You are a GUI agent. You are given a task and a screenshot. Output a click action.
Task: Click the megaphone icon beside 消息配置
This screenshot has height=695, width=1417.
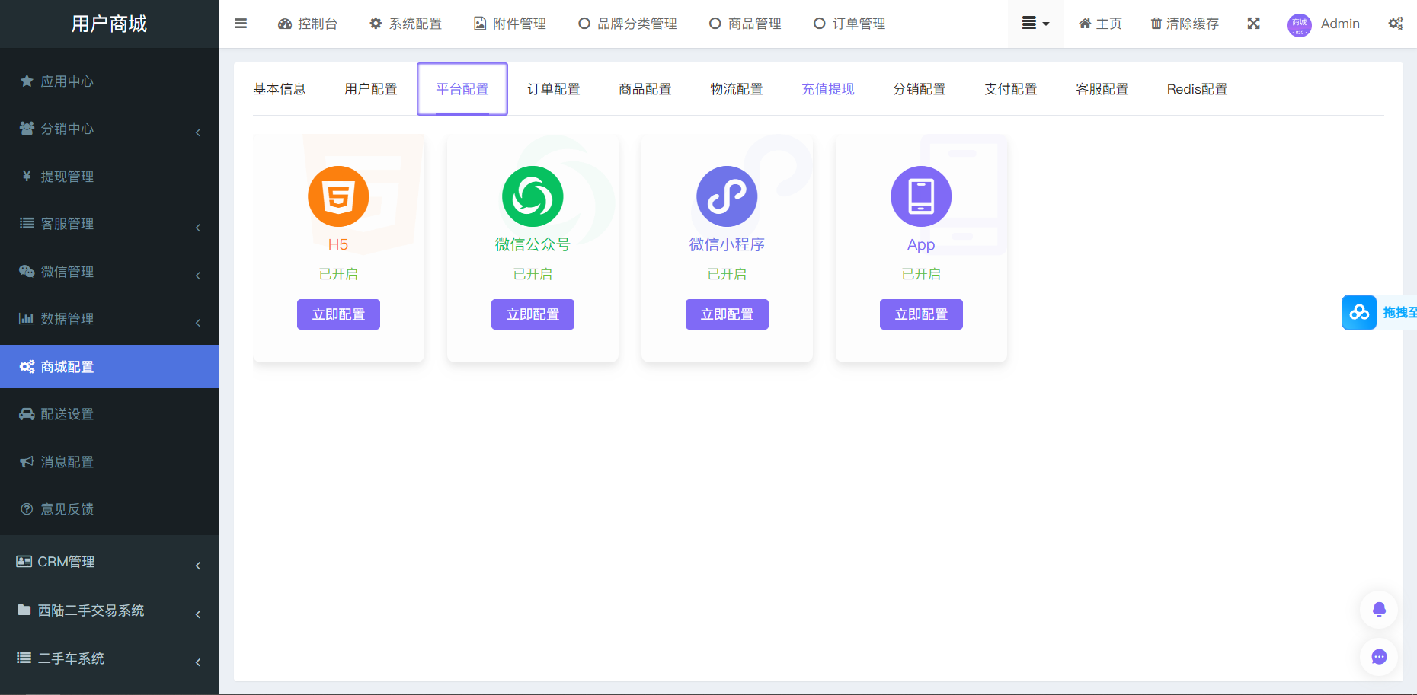27,461
